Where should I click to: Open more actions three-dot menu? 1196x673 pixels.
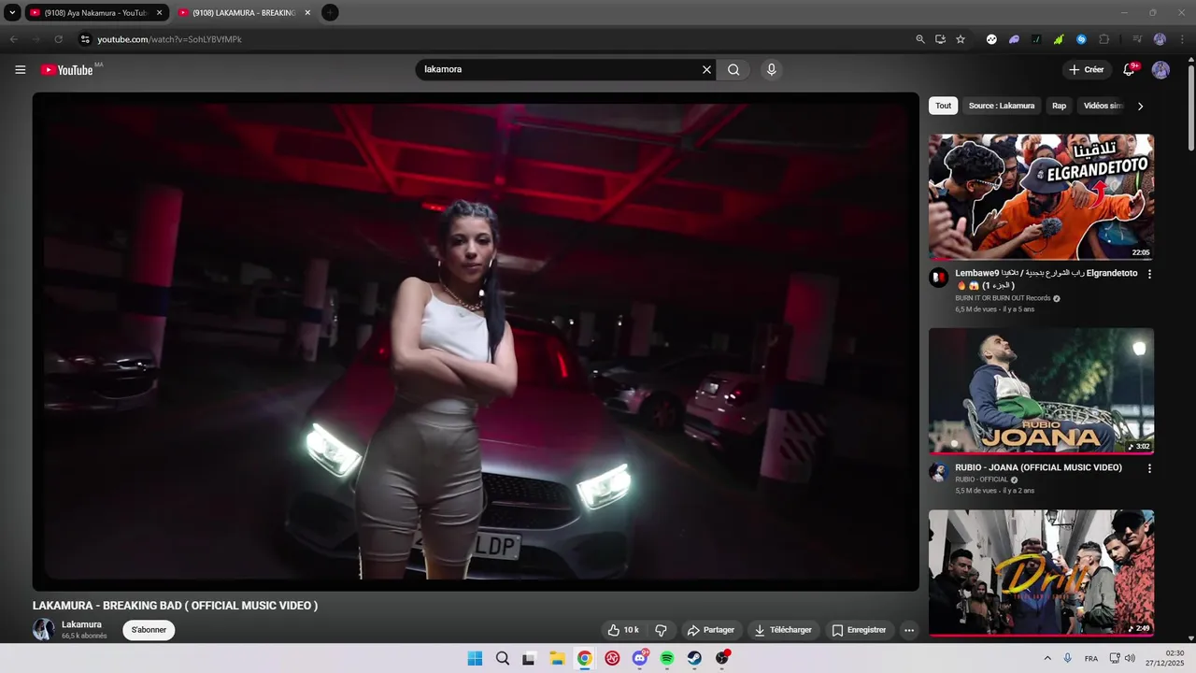click(x=909, y=630)
